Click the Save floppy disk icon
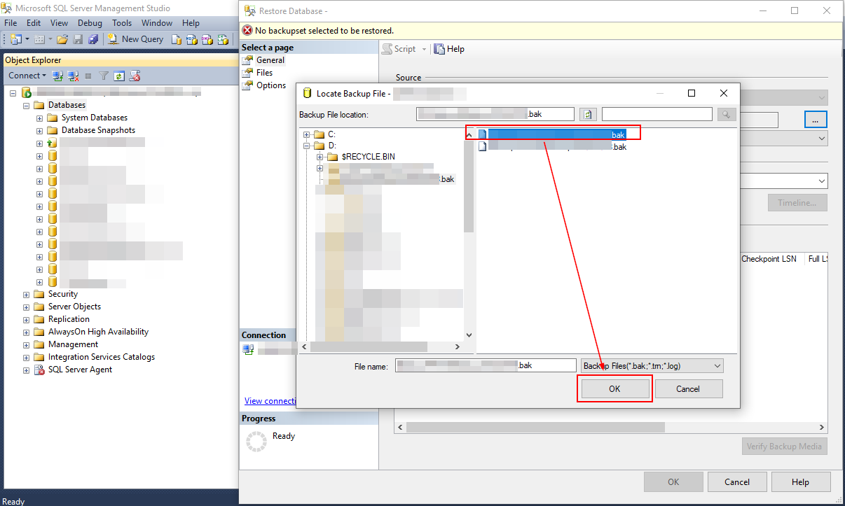Image resolution: width=845 pixels, height=506 pixels. pos(78,39)
